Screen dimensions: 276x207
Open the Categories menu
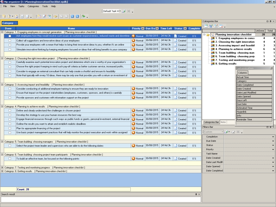click(33, 6)
